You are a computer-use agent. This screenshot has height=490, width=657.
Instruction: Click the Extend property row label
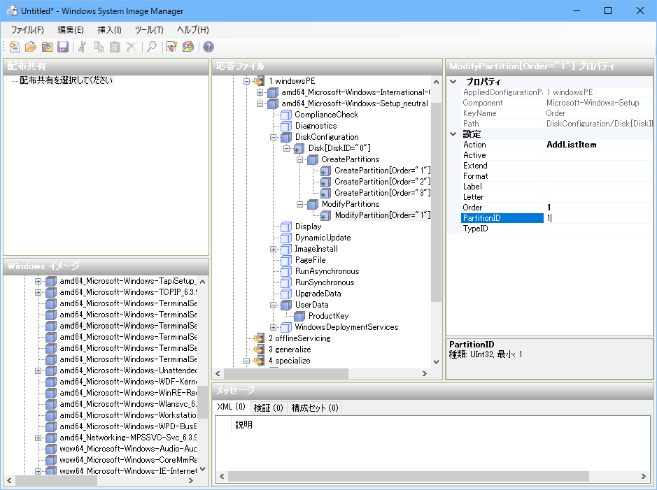click(475, 166)
